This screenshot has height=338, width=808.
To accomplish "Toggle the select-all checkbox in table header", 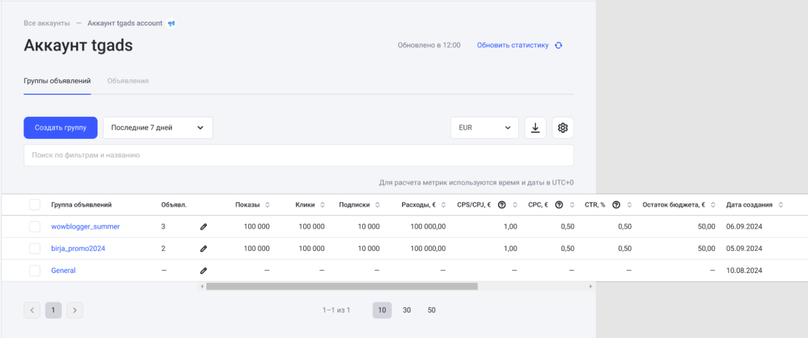I will click(x=35, y=205).
